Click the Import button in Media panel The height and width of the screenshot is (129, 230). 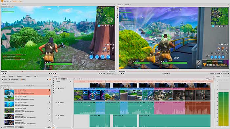[5, 80]
